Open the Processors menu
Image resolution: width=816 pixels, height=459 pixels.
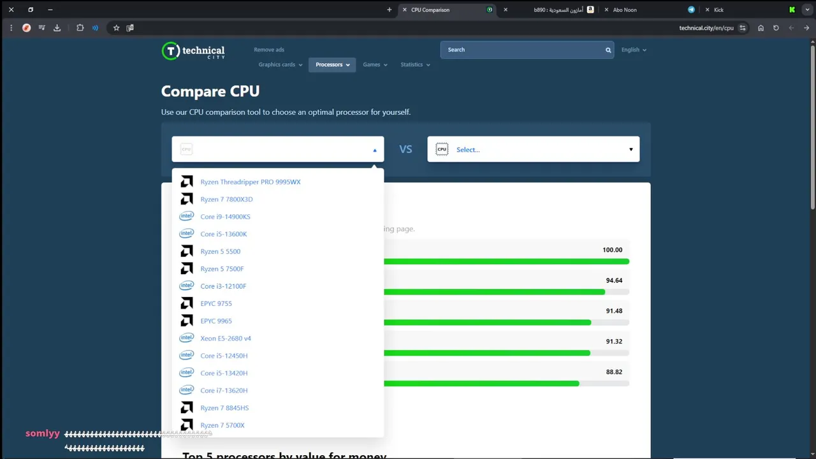332,64
